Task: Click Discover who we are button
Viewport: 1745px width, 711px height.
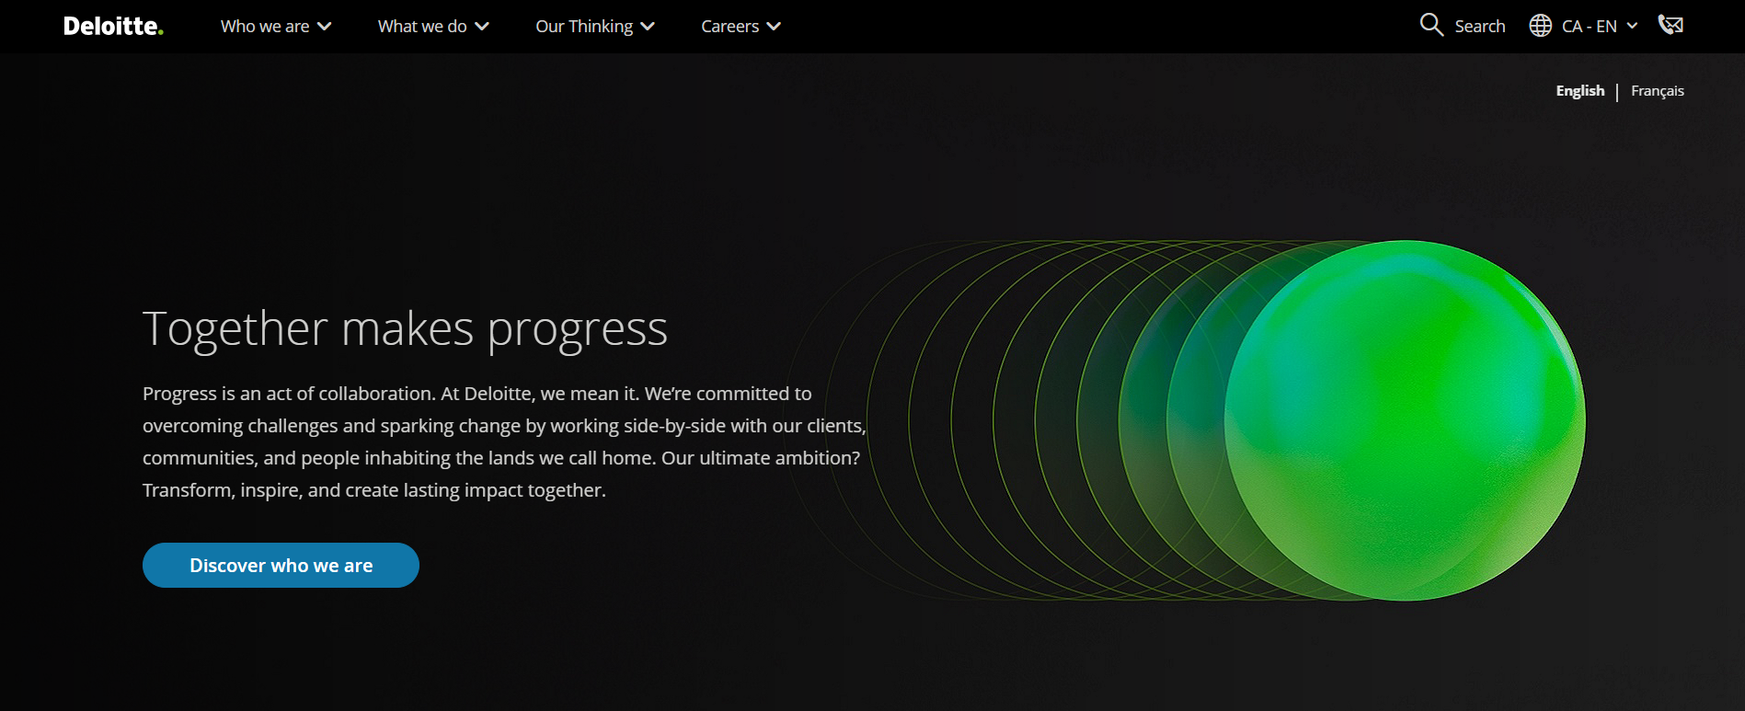Action: [281, 565]
